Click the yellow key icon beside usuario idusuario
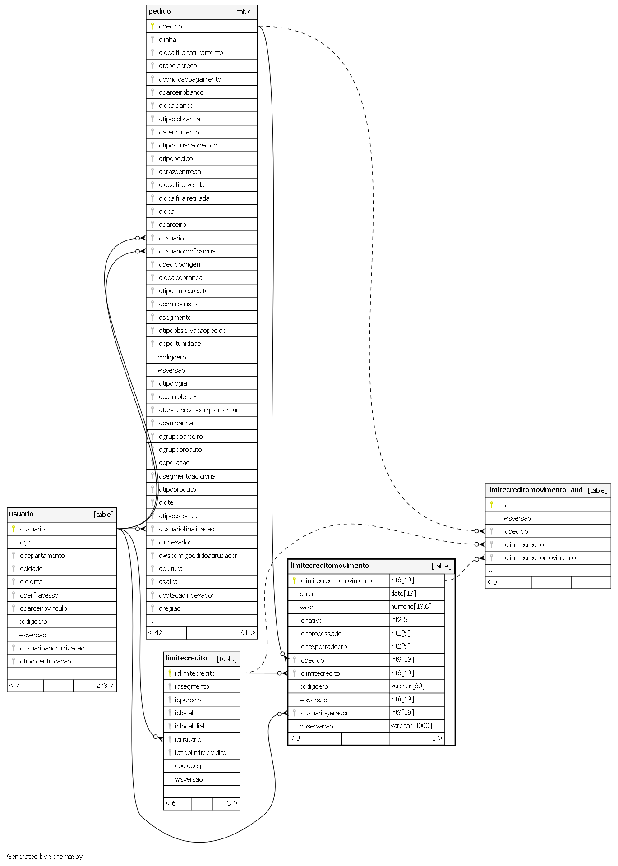 click(x=14, y=529)
